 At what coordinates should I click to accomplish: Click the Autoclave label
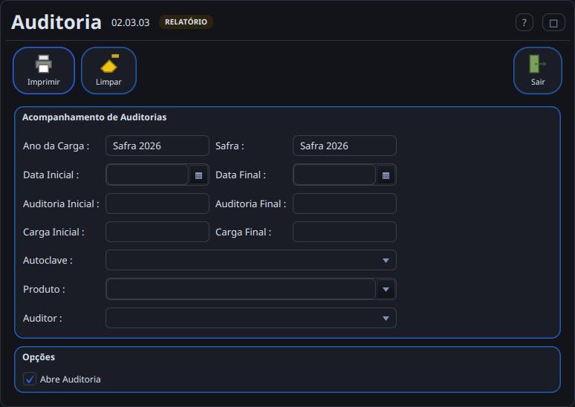[48, 261]
